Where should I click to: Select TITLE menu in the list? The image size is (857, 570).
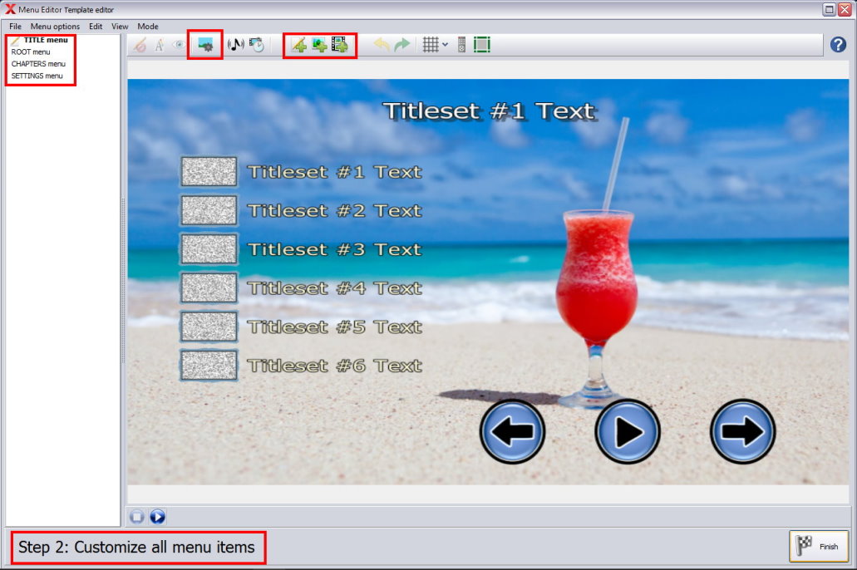(46, 40)
